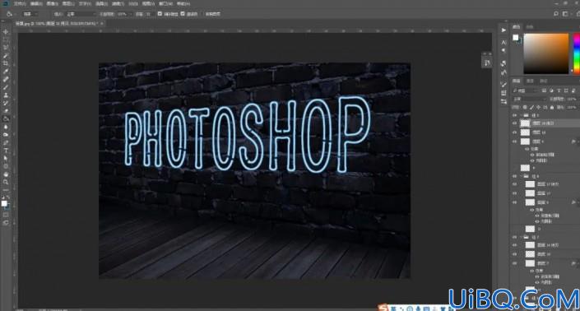Collapse the third layer group arrow

click(x=522, y=237)
